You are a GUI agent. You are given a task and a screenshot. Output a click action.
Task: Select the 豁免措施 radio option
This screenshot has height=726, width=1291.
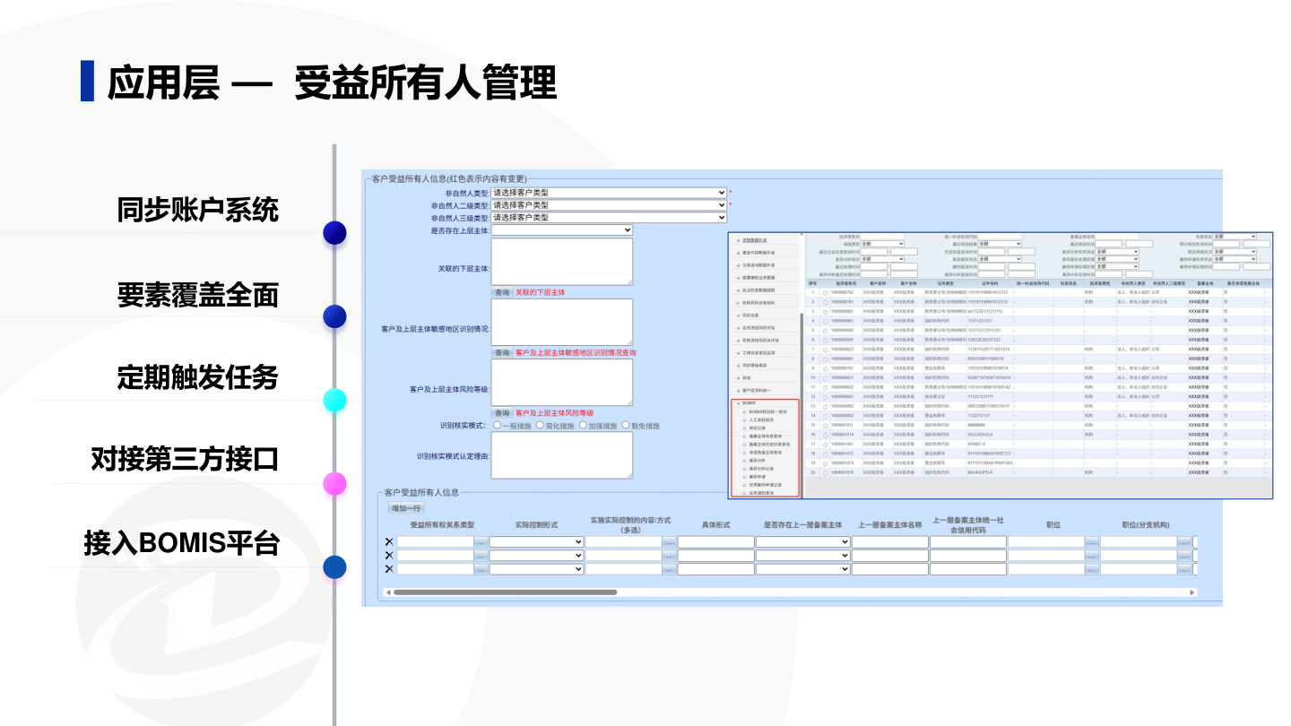pyautogui.click(x=625, y=426)
